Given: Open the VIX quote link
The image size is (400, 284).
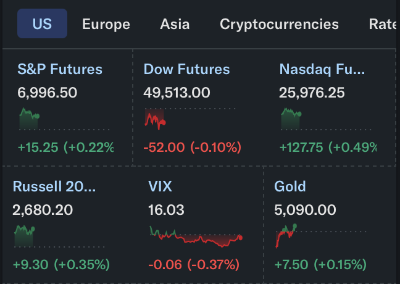Looking at the screenshot, I should 160,186.
